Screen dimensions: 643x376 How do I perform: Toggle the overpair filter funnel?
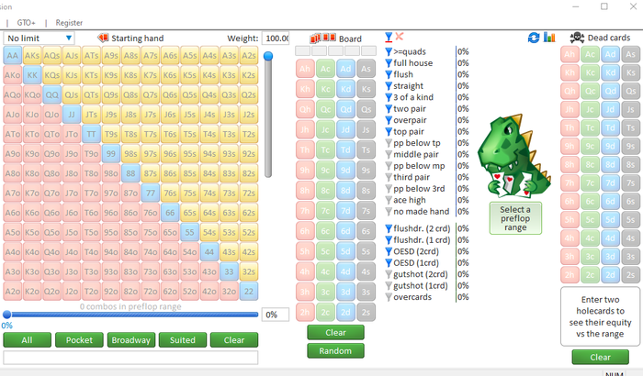pos(389,120)
